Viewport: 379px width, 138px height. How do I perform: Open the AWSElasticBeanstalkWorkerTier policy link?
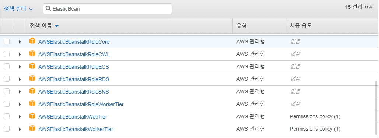[76, 129]
